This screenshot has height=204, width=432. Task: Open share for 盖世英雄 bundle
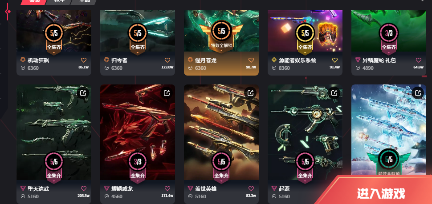(250, 93)
